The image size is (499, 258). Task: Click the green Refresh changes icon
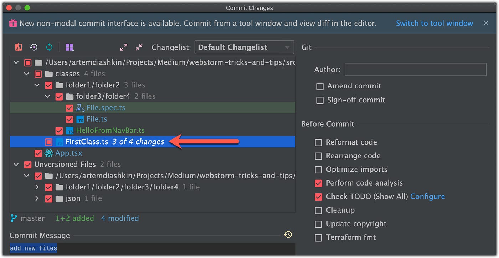click(49, 47)
